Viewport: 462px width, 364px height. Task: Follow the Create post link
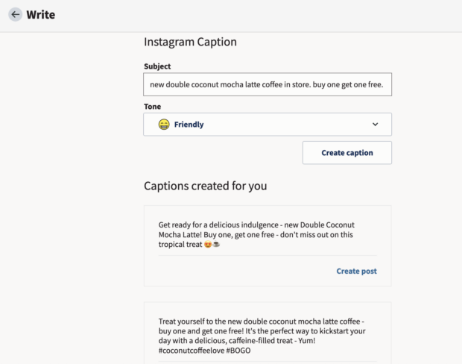pos(356,271)
